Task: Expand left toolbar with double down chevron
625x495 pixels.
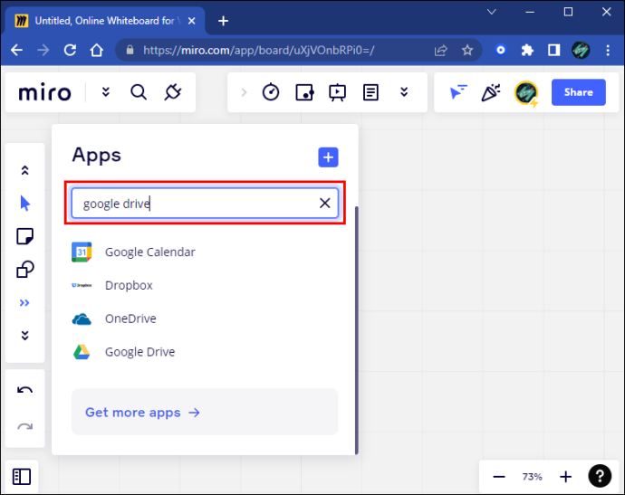Action: [24, 336]
